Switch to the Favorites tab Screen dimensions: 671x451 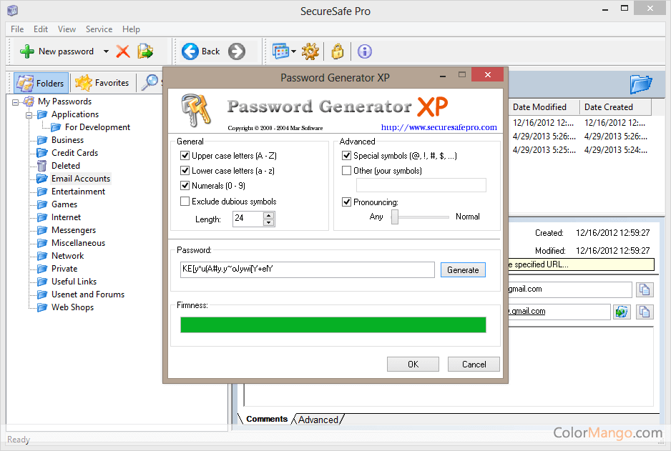103,82
